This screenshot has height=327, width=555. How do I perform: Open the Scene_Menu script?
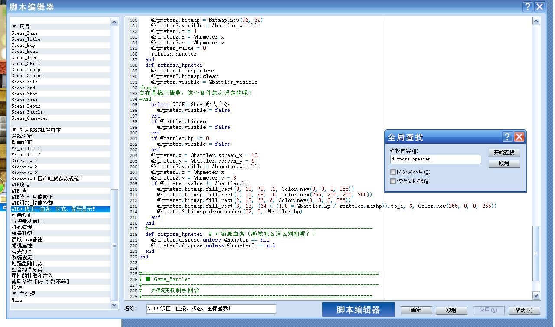coord(60,51)
